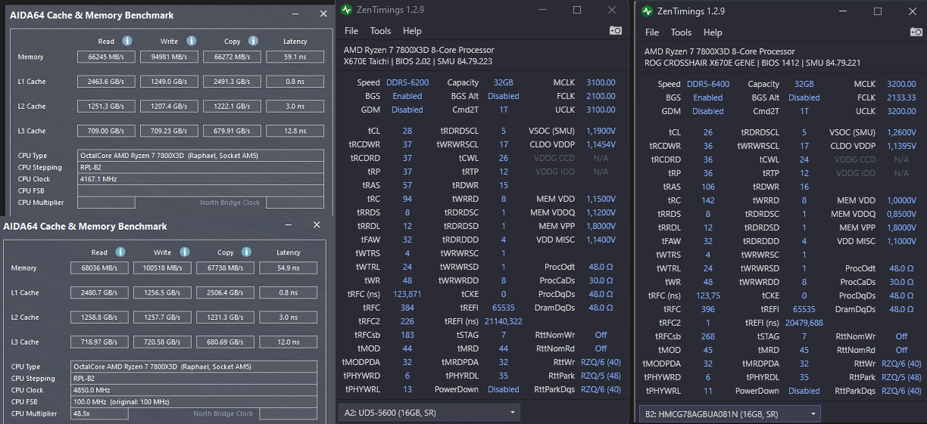Select the 66245 MB/s Memory Read field
The height and width of the screenshot is (424, 927).
tap(106, 57)
